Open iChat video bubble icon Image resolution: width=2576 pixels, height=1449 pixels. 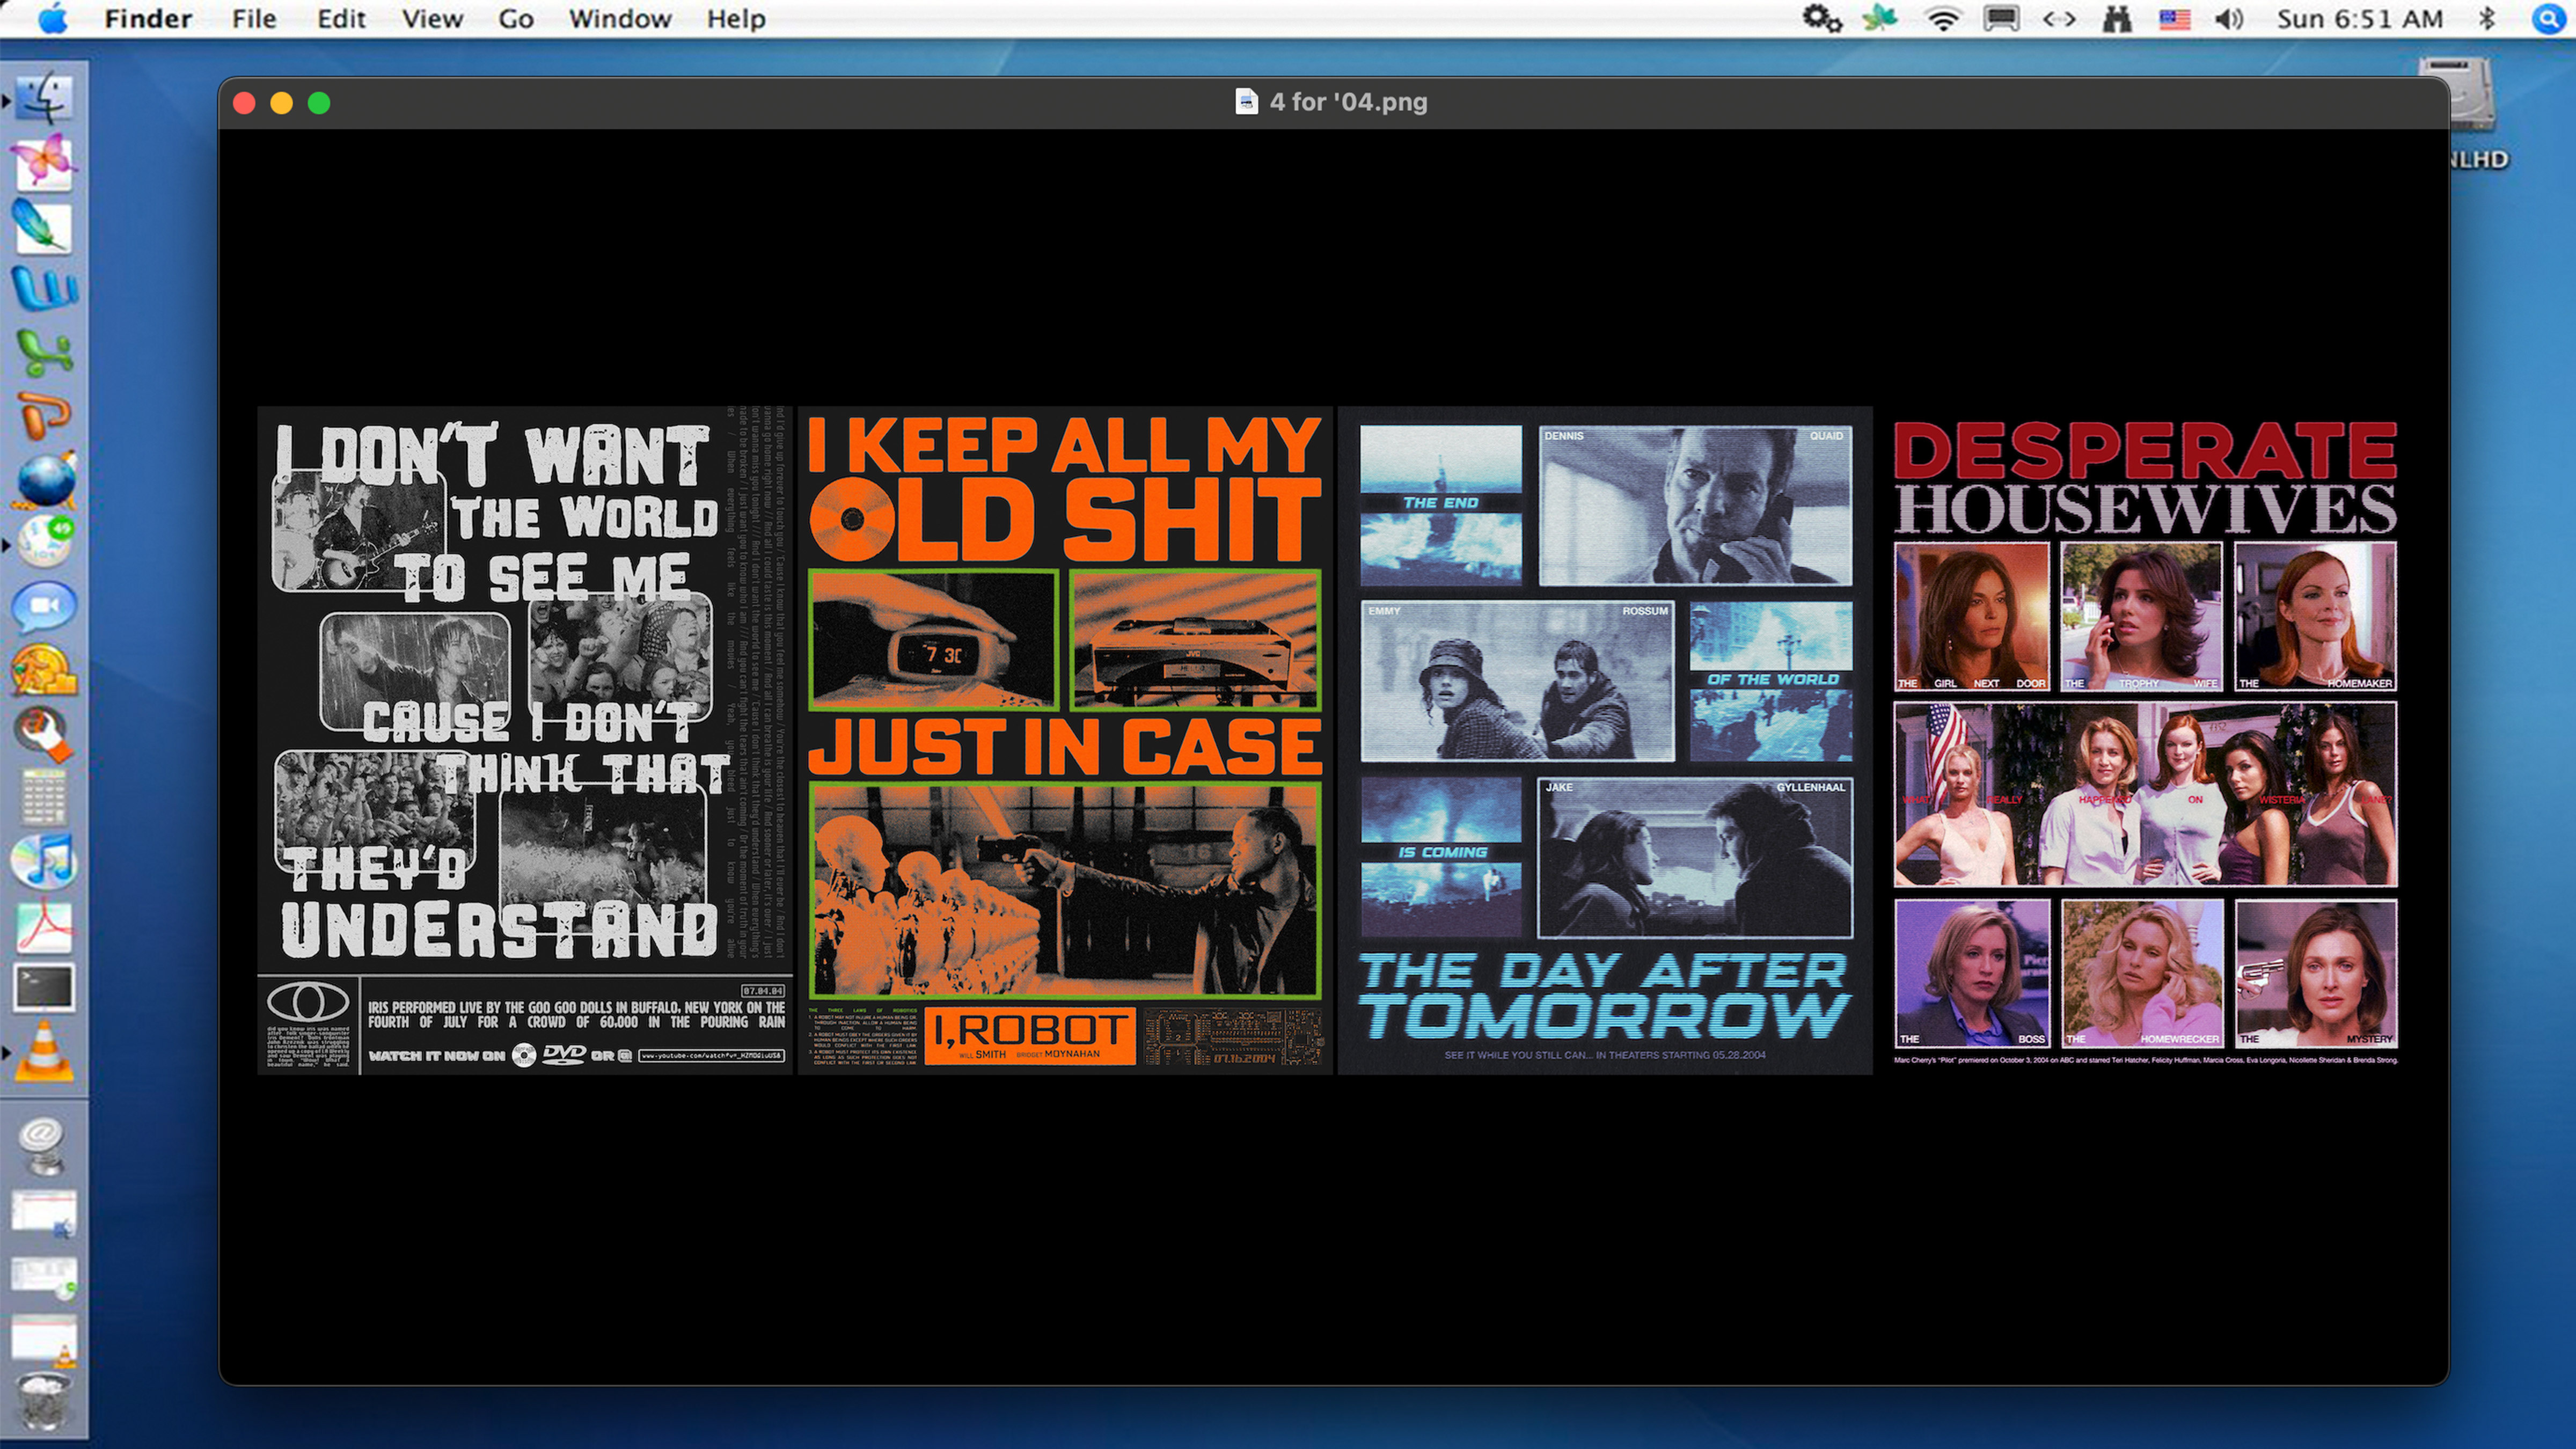point(44,607)
